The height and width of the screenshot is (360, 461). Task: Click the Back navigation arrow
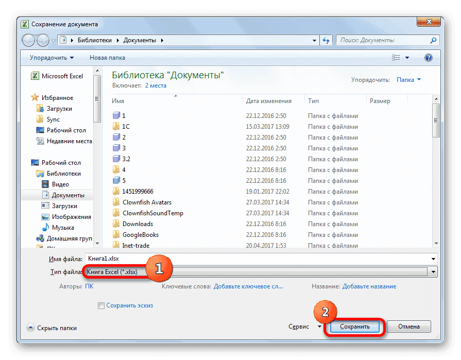tap(29, 40)
